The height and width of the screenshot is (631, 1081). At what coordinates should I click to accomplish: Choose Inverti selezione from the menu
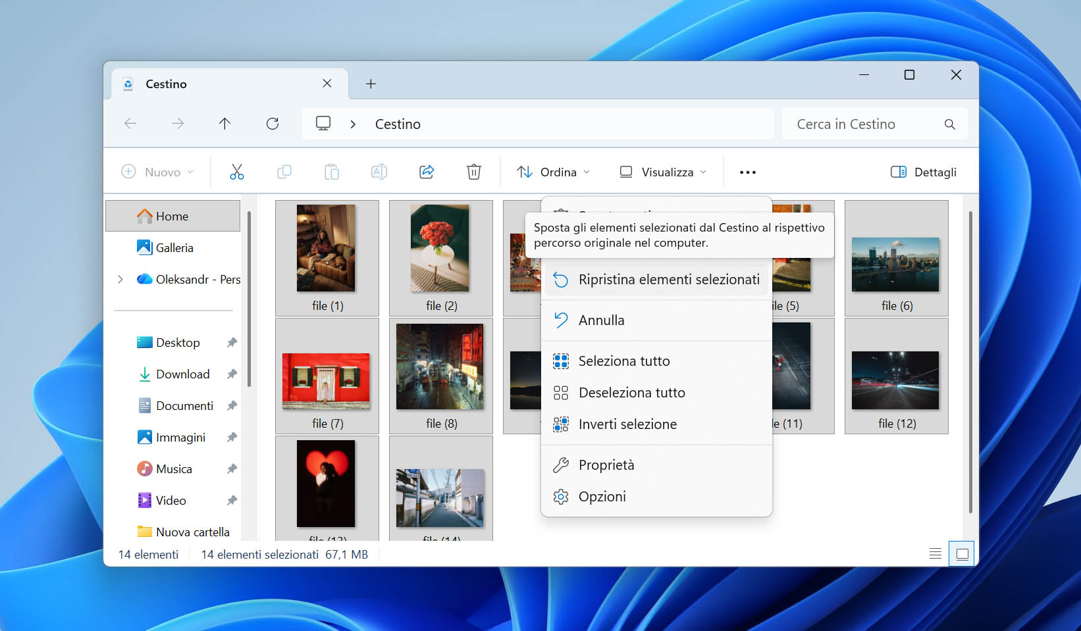[x=656, y=424]
